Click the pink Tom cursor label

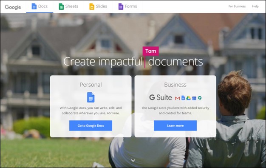(151, 51)
